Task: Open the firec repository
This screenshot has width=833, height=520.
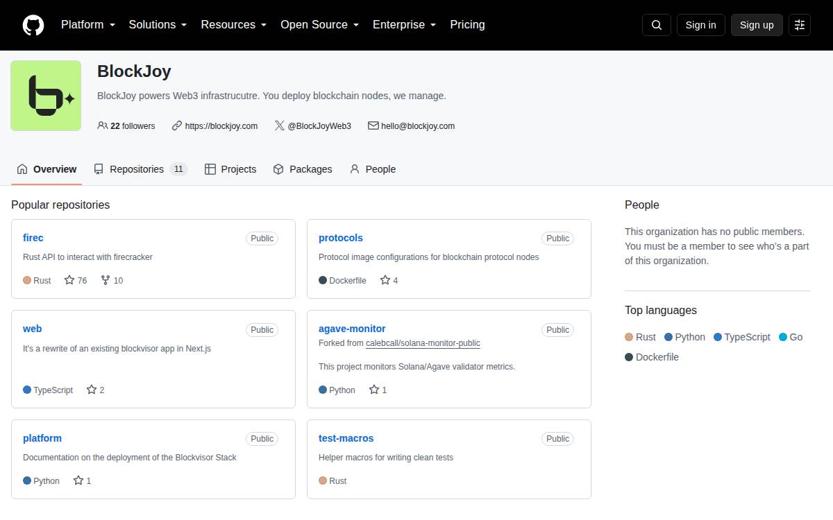Action: (x=33, y=238)
